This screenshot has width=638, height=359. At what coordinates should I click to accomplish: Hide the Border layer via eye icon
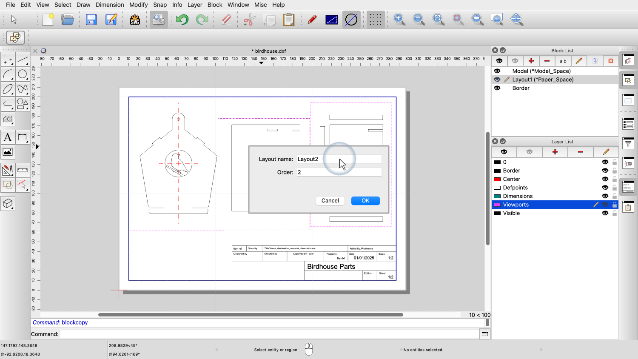(605, 171)
